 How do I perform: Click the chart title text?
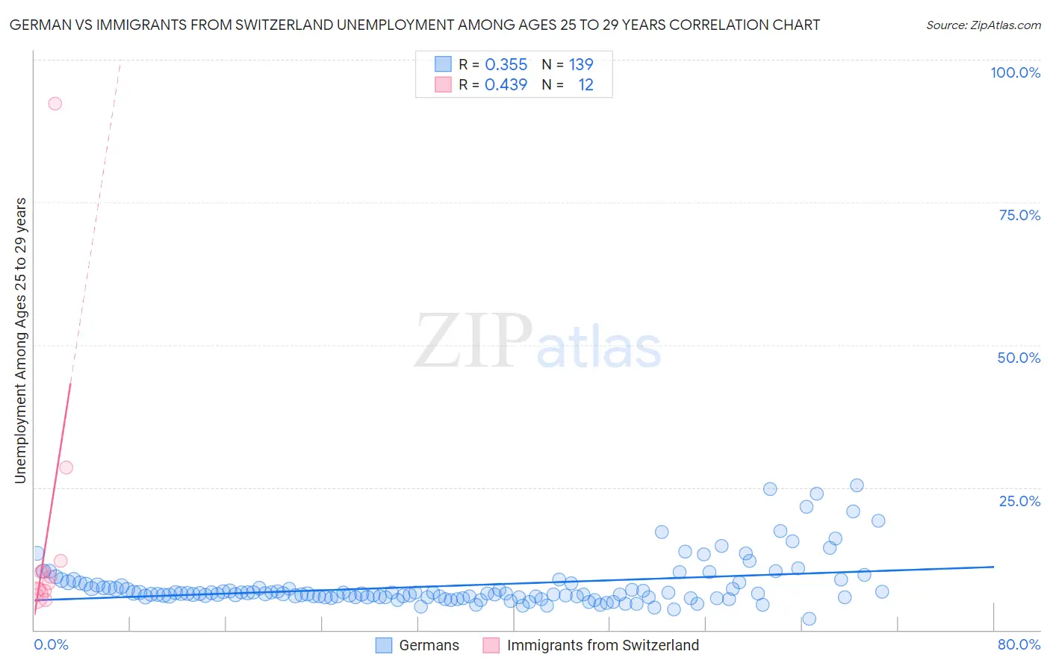coord(414,25)
